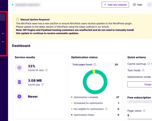Viewport: 152px width, 121px height.
Task: Click the Optimization mode label
Action: point(139,77)
